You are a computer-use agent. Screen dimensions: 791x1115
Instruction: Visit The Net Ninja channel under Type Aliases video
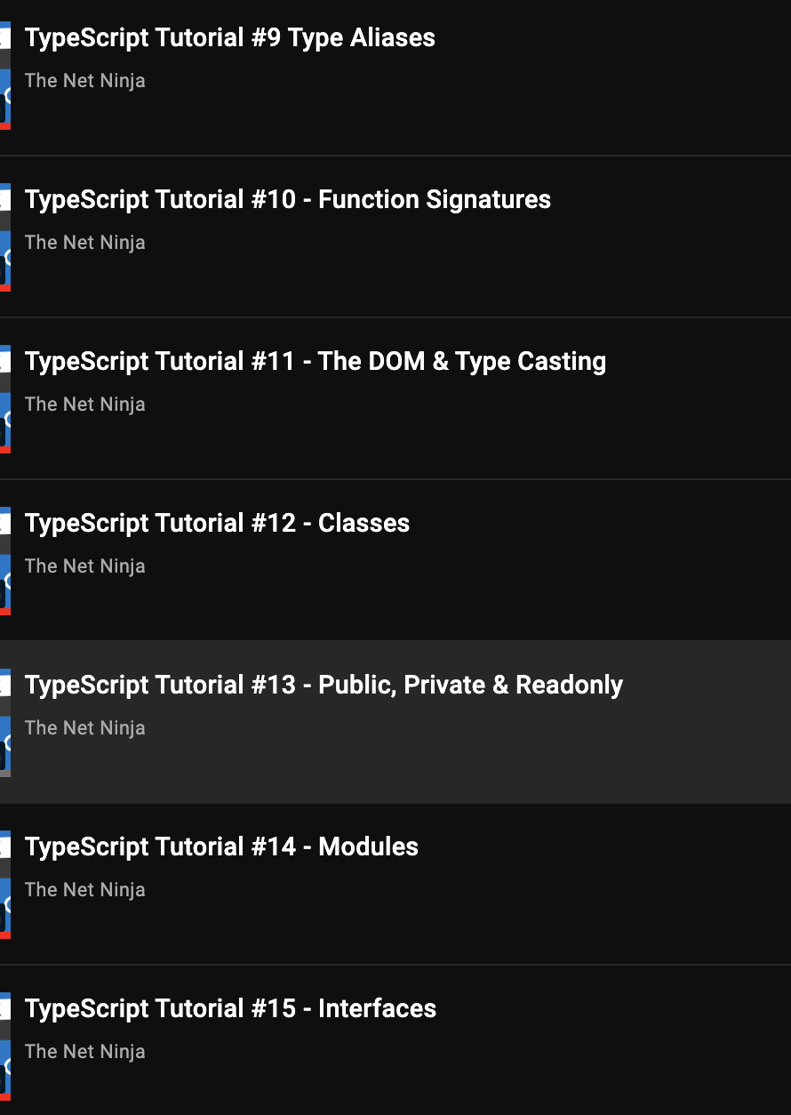[x=84, y=80]
